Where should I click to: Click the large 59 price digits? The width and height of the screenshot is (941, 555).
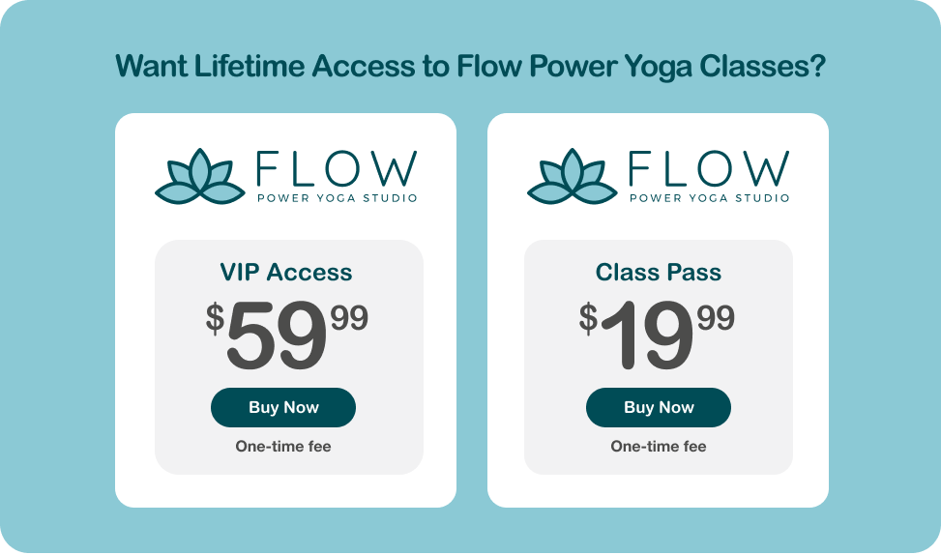point(277,337)
